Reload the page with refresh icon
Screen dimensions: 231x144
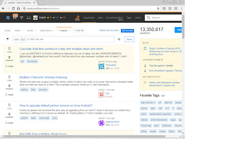pos(13,9)
